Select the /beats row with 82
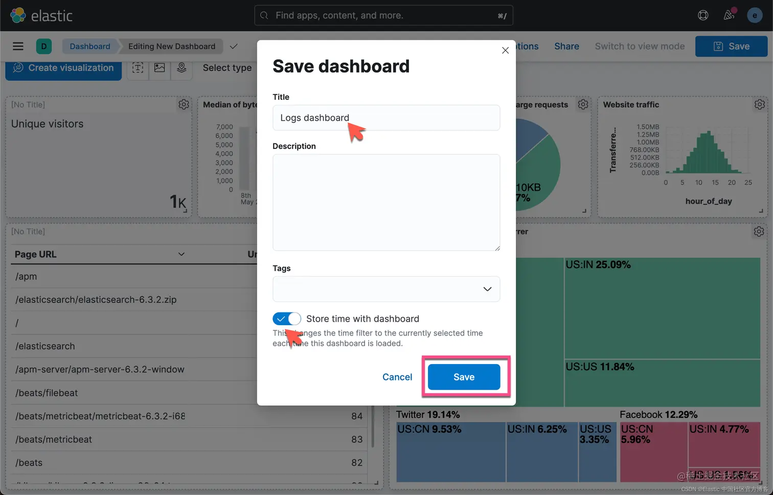 tap(189, 463)
